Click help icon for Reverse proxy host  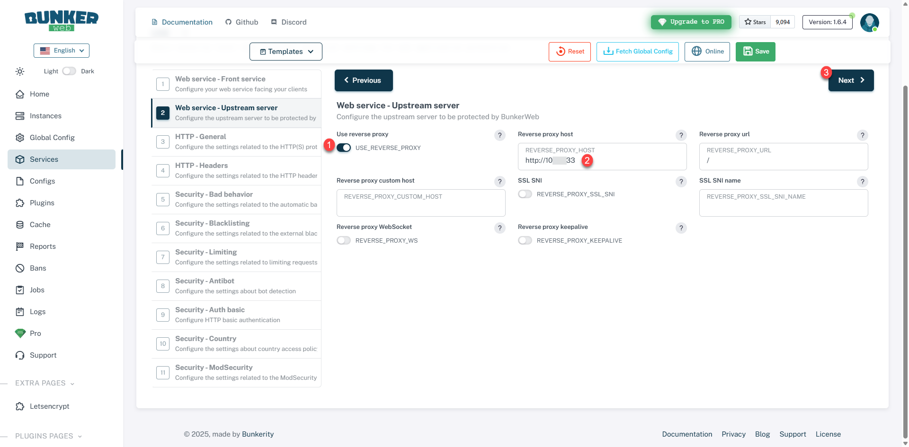click(681, 135)
